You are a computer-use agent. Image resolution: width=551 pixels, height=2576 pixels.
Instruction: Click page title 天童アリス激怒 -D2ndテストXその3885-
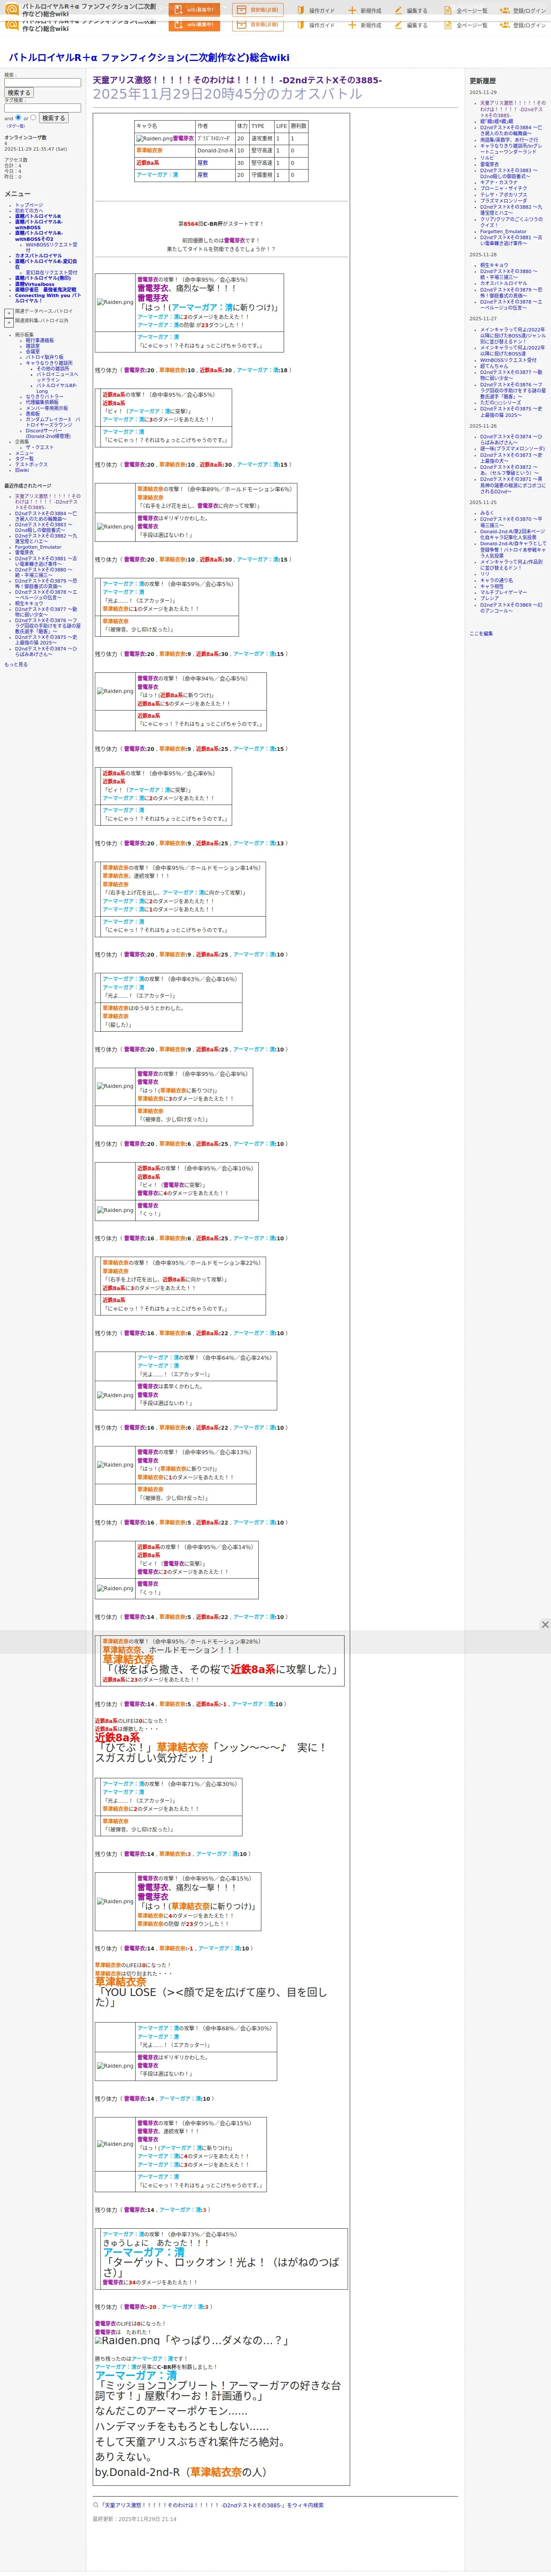[237, 80]
